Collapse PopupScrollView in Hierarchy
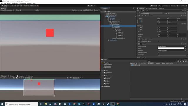Viewport: 188px width, 106px height. [108, 21]
